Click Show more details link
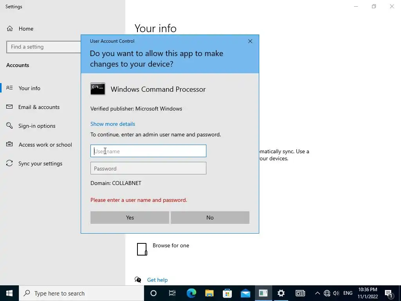Screen dimensions: 401x301 112,124
